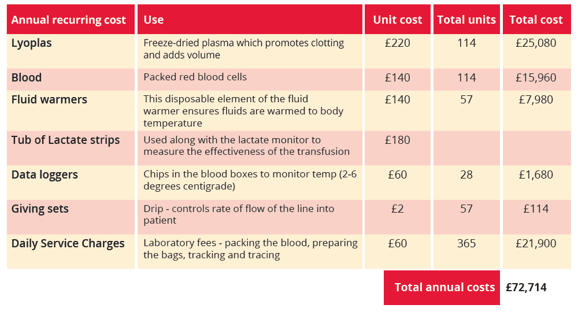Select the Data loggers row label
This screenshot has width=578, height=312.
(45, 174)
